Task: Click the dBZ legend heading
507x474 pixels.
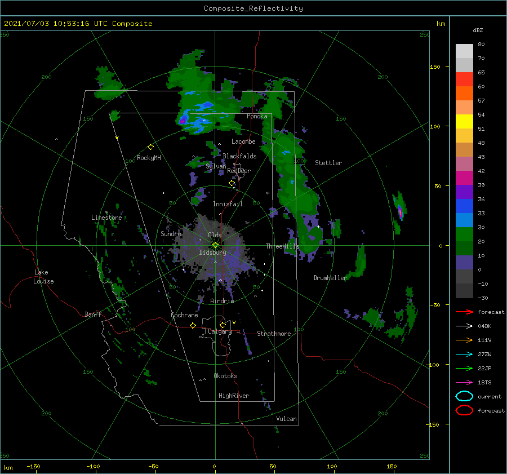Action: tap(478, 30)
